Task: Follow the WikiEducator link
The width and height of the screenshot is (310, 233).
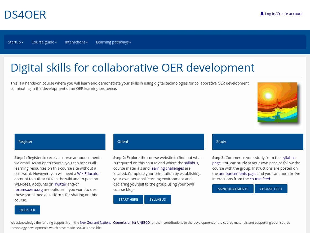Action: click(x=88, y=174)
